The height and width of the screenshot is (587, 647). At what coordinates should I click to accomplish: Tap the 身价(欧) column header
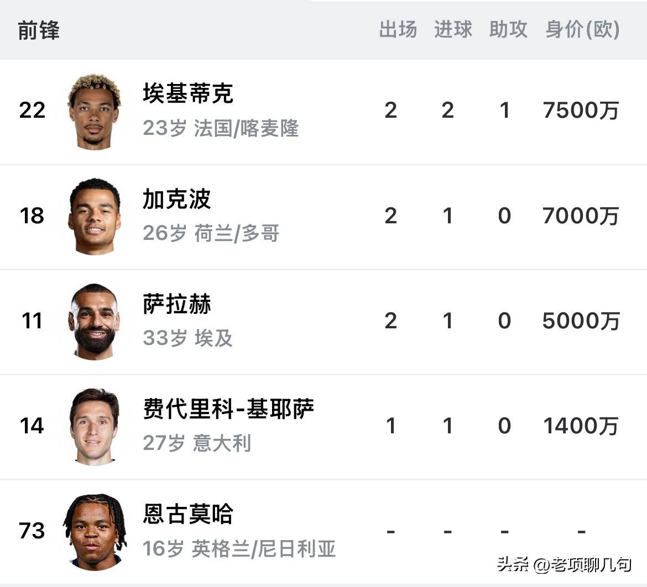pyautogui.click(x=582, y=30)
